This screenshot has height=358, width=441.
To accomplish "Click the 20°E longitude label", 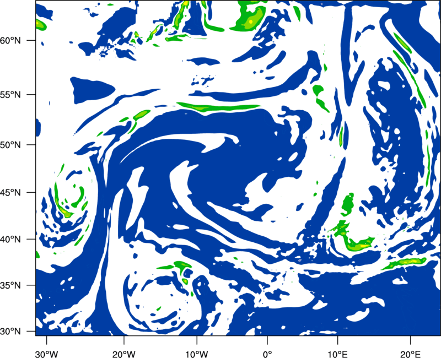I will point(410,354).
